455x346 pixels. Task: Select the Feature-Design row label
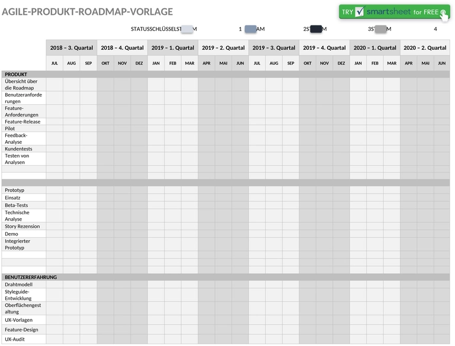(24, 329)
